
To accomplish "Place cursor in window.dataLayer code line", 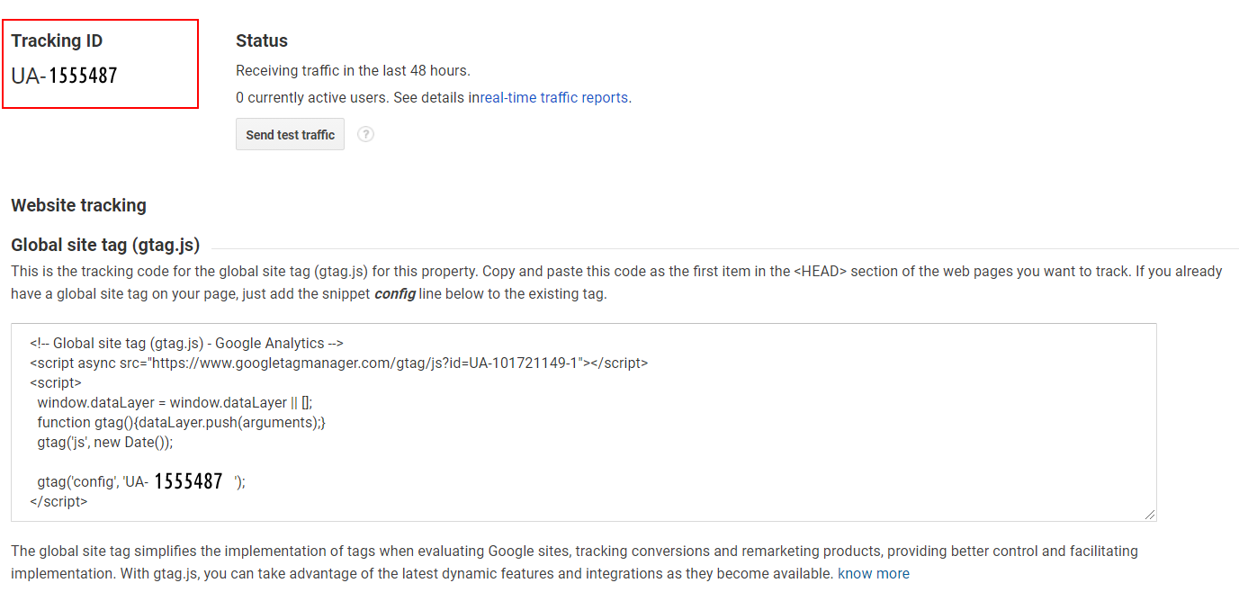I will tap(175, 402).
